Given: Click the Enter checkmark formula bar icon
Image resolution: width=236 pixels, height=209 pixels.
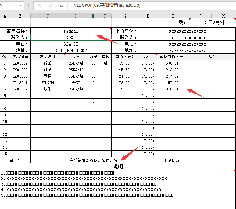Looking at the screenshot, I should point(50,6).
